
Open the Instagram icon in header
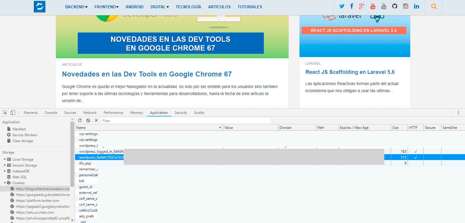tap(406, 6)
